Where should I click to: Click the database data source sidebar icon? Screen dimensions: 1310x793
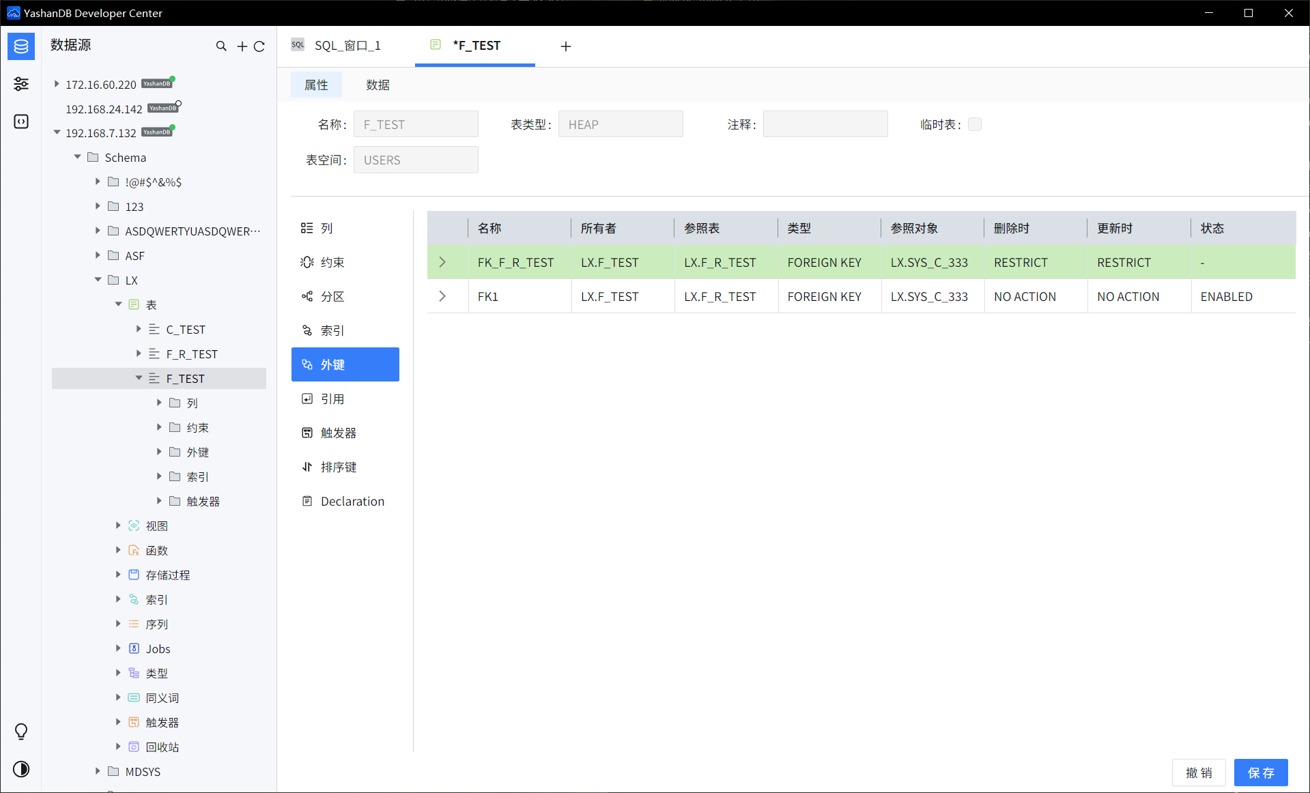(21, 46)
